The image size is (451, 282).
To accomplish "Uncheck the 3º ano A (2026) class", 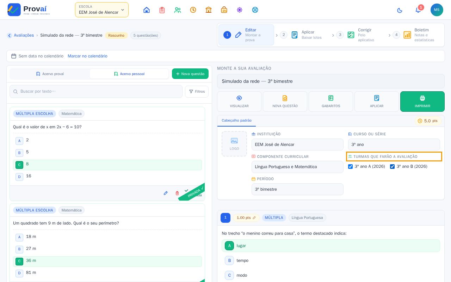I will coord(350,166).
